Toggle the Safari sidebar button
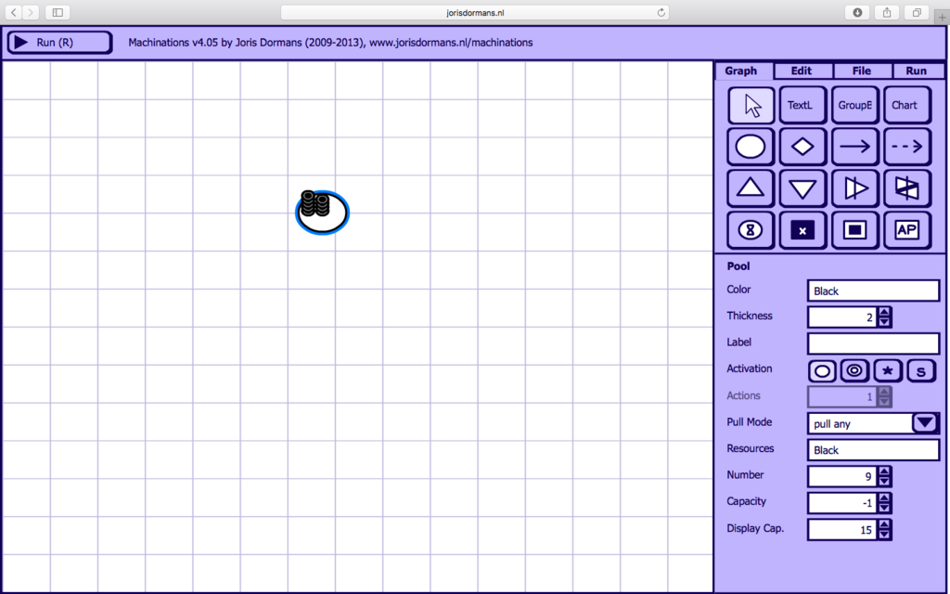The width and height of the screenshot is (950, 594). 58,12
